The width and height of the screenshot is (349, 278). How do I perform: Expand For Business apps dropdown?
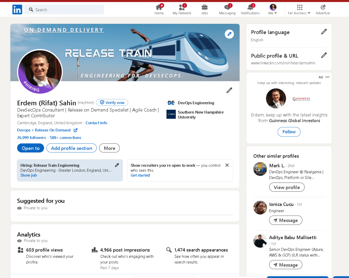(x=299, y=9)
